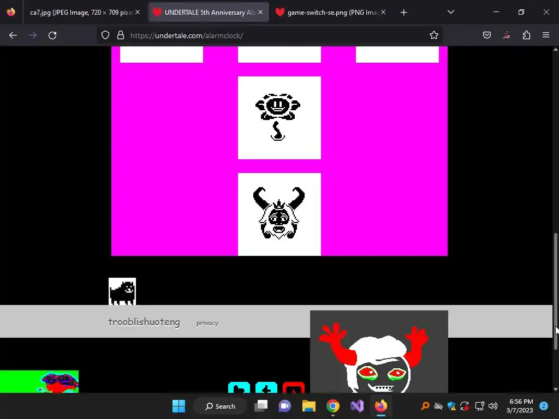Open Windows Security tray icon
Image resolution: width=559 pixels, height=419 pixels.
tap(451, 406)
